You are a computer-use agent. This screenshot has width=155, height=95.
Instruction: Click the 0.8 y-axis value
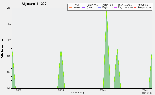click(x=9, y=56)
